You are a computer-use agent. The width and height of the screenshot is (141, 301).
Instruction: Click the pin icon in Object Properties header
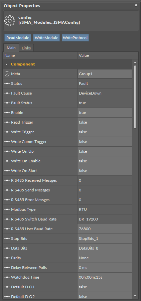click(136, 6)
